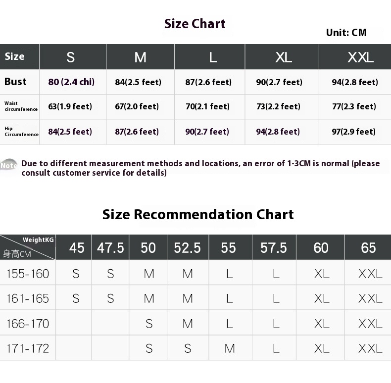Click the Bust row label
The width and height of the screenshot is (391, 383).
point(15,82)
